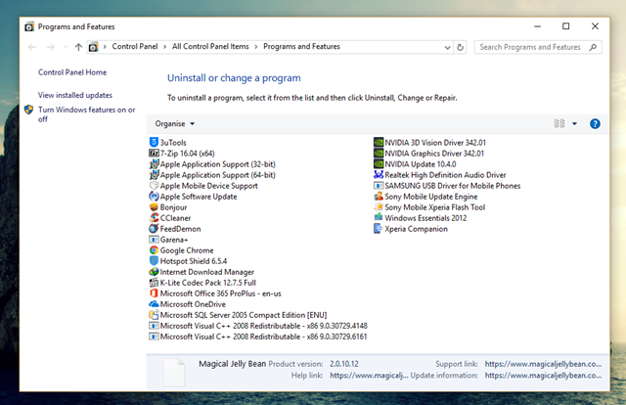This screenshot has height=405, width=626.
Task: Click the 7-Zip 16.04 icon
Action: [x=154, y=153]
